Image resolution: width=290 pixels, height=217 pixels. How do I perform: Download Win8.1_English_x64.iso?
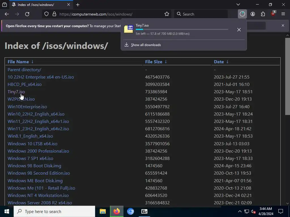pos(30,136)
